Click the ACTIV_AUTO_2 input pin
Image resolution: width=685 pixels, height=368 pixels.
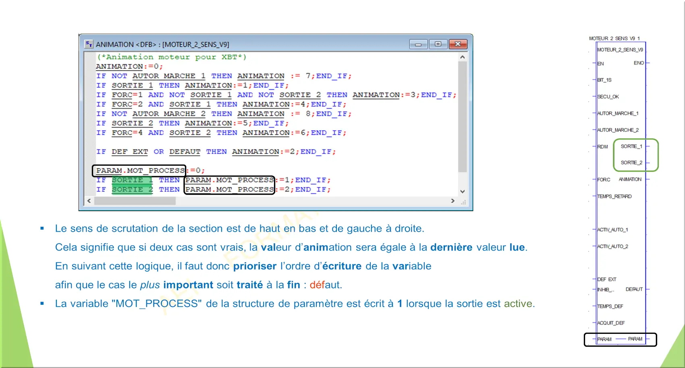[x=612, y=246]
